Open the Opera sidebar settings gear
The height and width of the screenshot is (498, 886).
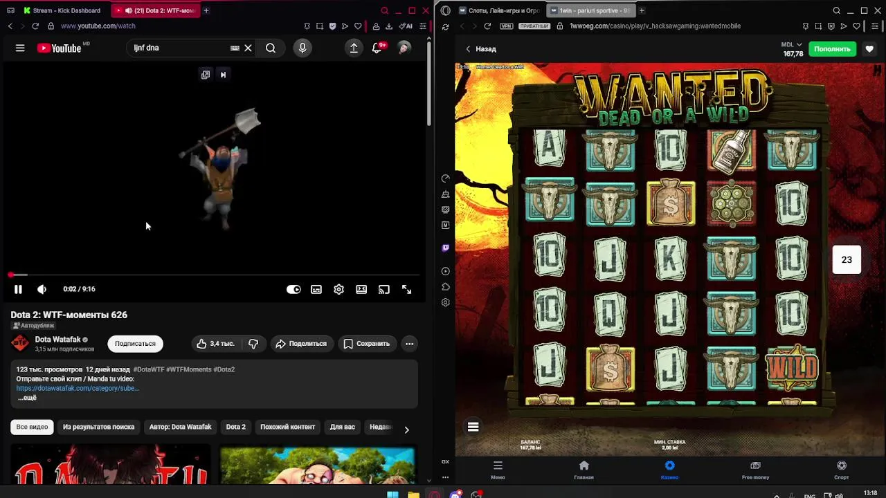(x=445, y=302)
